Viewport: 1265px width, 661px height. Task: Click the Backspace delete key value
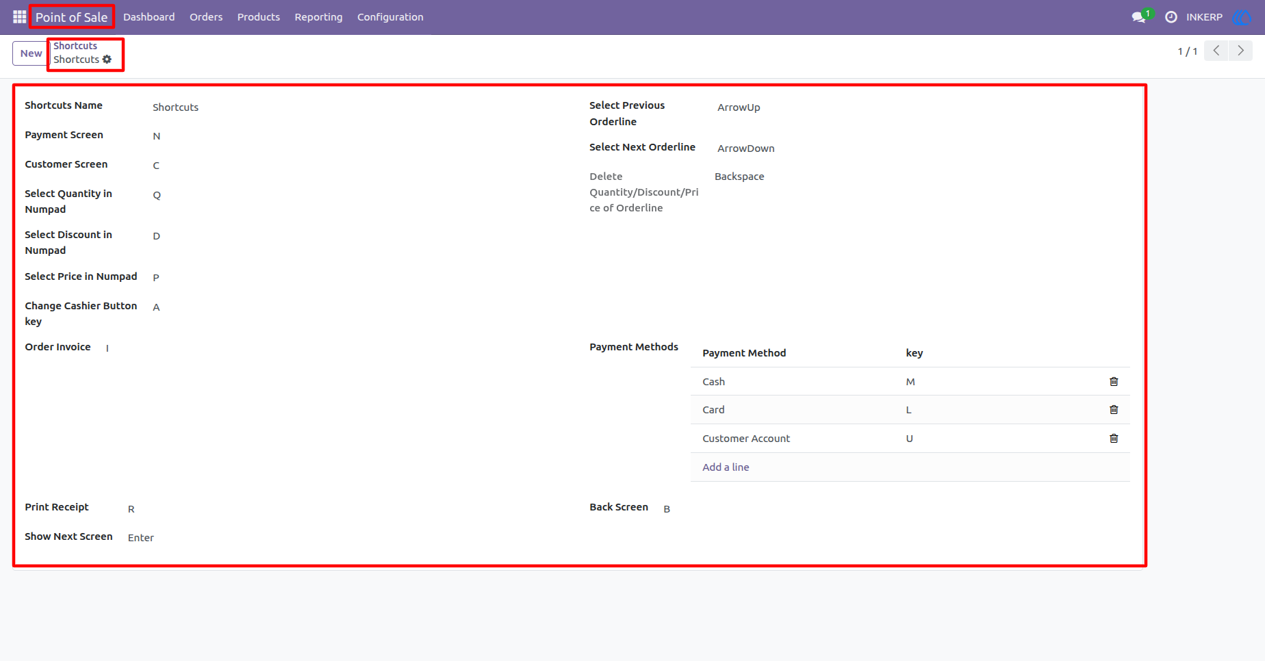pyautogui.click(x=739, y=177)
